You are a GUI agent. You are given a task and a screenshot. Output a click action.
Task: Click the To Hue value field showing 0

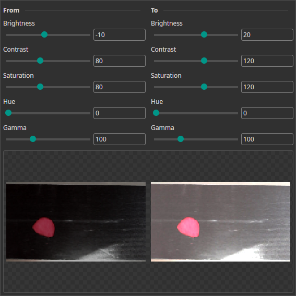click(x=267, y=113)
